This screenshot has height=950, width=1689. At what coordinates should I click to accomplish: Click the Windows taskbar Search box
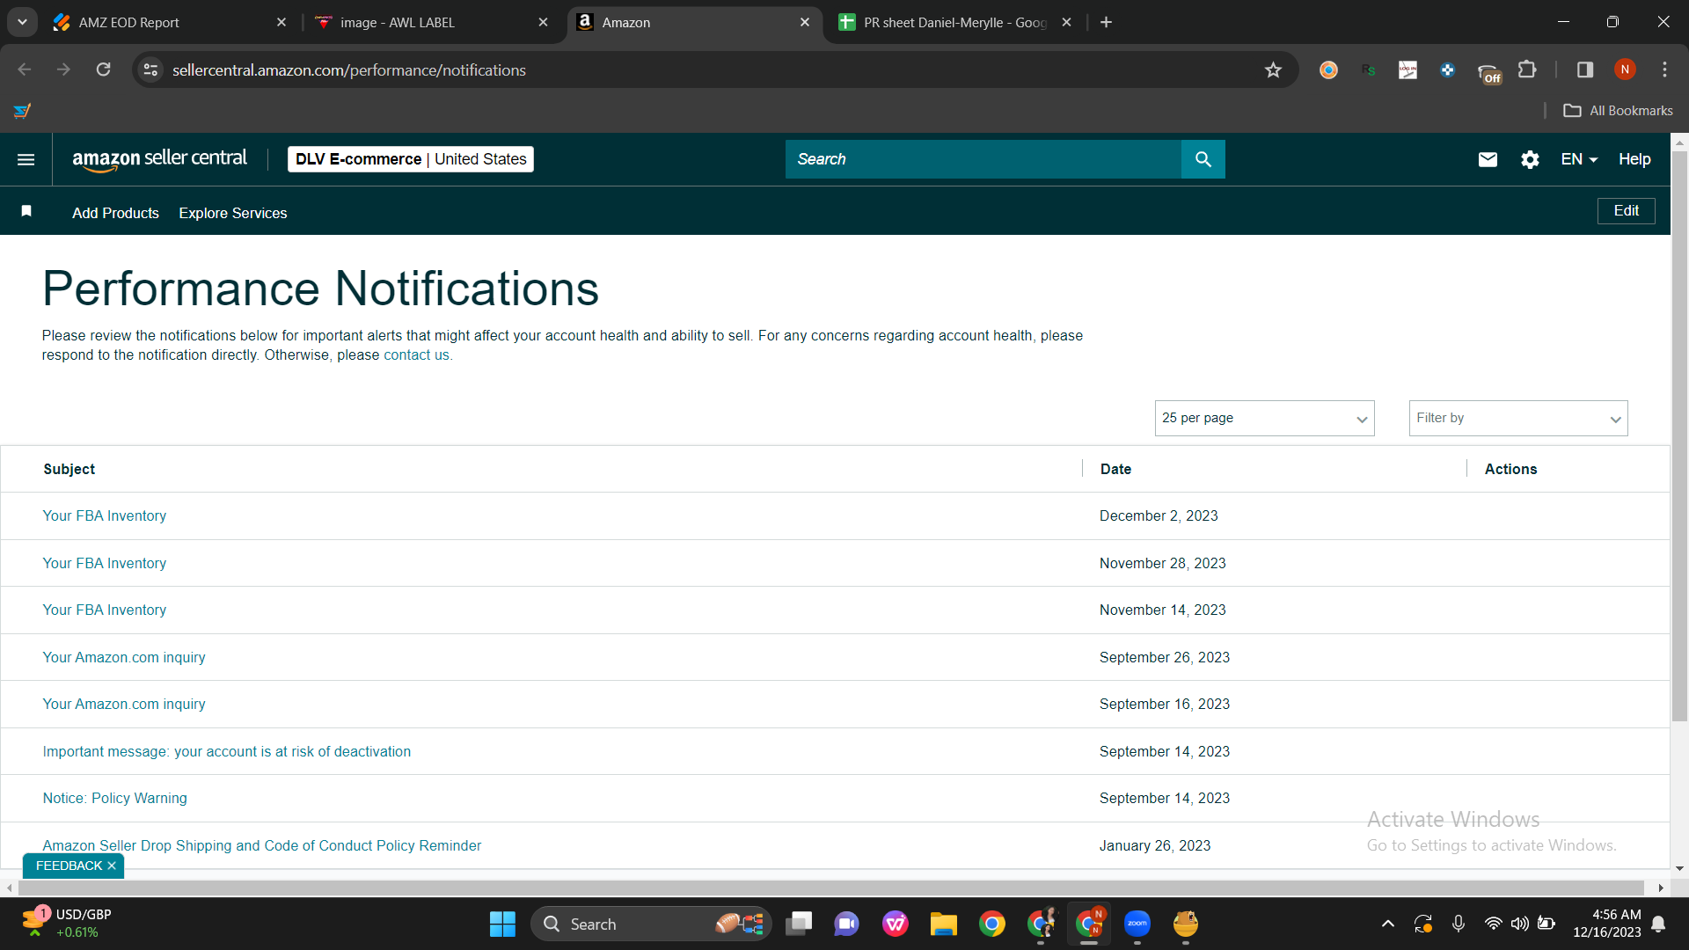(651, 924)
